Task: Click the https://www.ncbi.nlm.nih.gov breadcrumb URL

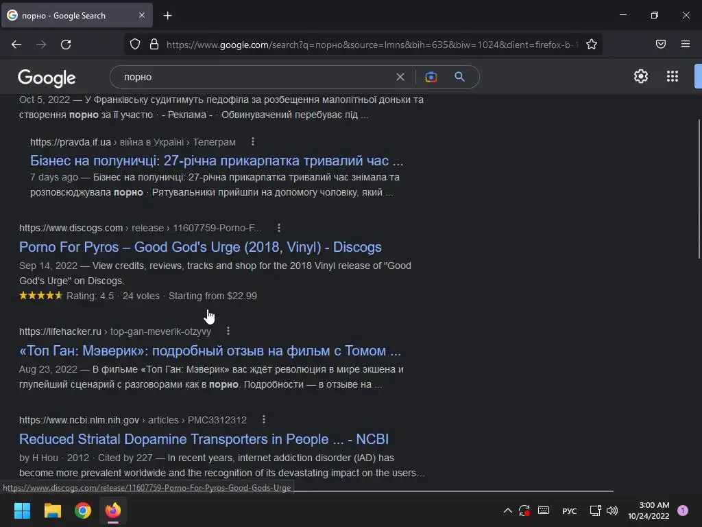Action: tap(79, 420)
